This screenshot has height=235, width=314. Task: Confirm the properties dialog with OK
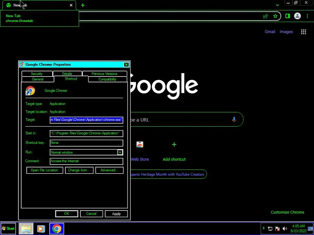67,214
